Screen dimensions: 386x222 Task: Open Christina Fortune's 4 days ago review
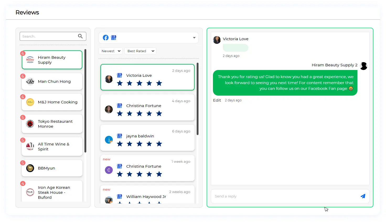(x=147, y=108)
